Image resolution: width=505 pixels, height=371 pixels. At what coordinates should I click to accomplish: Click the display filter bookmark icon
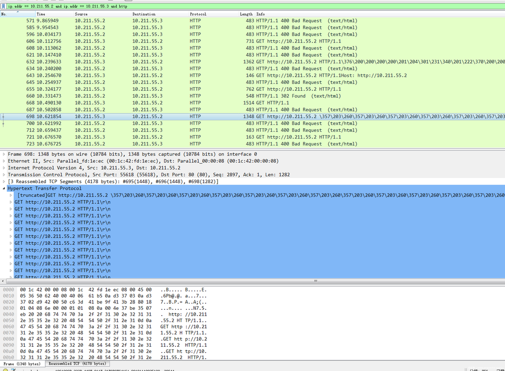pos(3,6)
